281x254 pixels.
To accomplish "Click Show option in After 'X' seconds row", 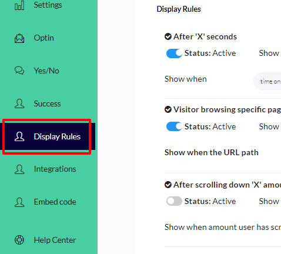I will (x=269, y=53).
